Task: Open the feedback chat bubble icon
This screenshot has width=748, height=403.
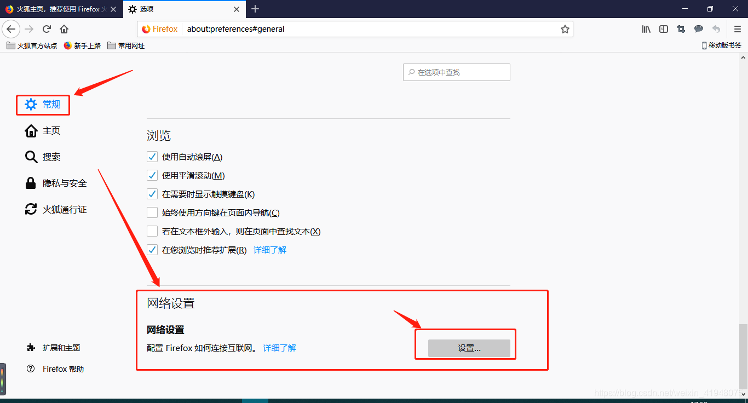Action: pyautogui.click(x=698, y=28)
